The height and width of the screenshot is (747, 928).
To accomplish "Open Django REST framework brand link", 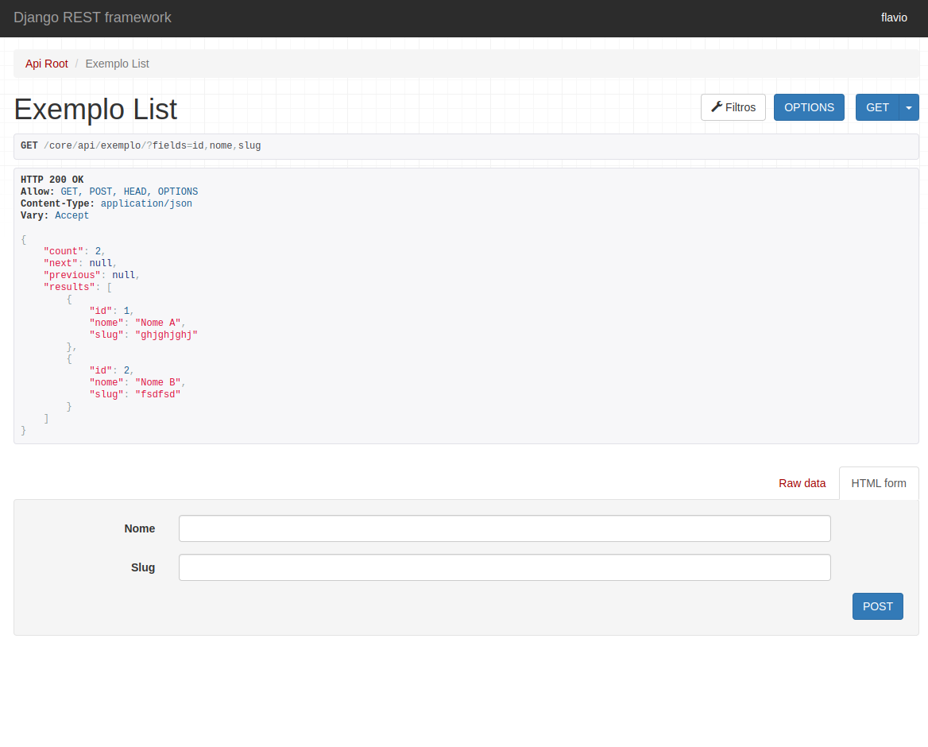I will pos(92,17).
